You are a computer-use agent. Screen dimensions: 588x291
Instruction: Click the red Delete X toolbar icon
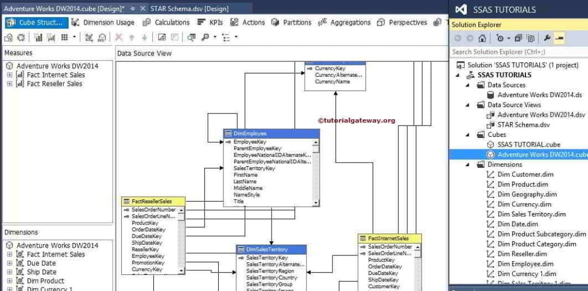pos(119,37)
